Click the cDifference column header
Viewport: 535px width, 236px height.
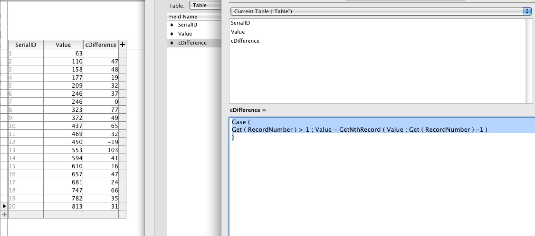pyautogui.click(x=101, y=45)
